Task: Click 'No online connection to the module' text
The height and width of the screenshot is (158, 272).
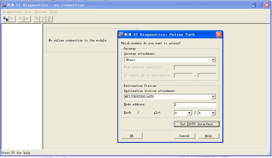Action: pos(78,40)
